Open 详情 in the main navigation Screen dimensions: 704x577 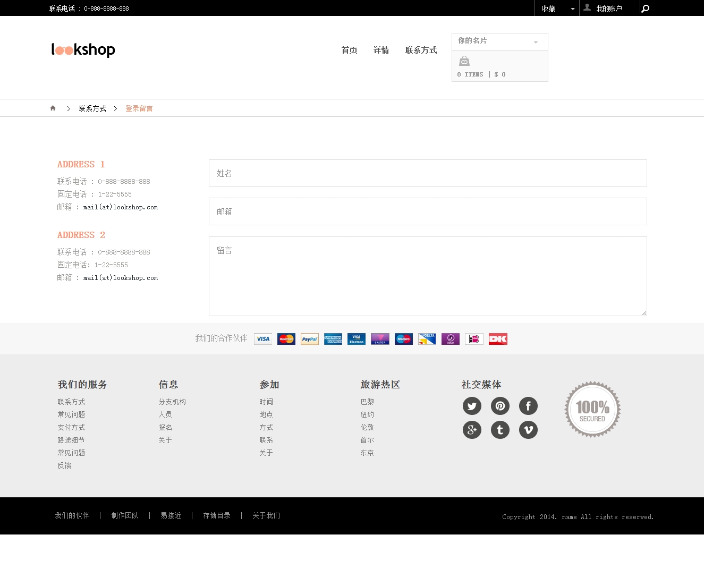[381, 50]
